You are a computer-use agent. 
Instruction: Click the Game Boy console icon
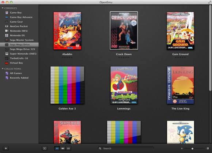7,13
